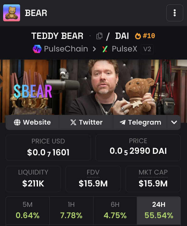Image resolution: width=187 pixels, height=226 pixels.
Task: Click the flame trending rank icon
Action: point(138,36)
